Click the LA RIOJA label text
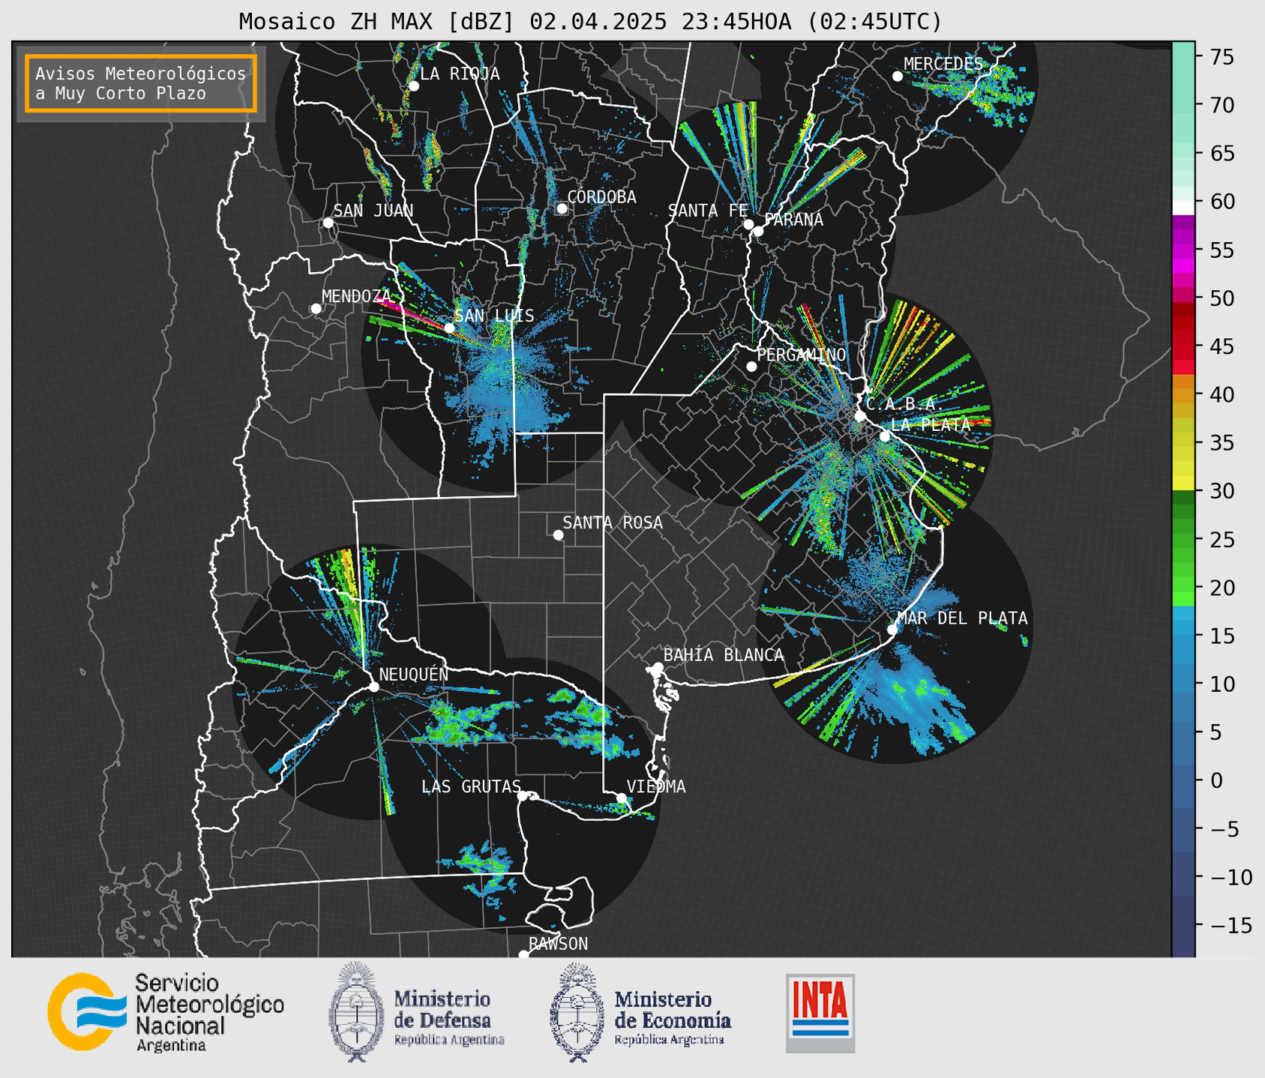The height and width of the screenshot is (1078, 1265). click(460, 73)
